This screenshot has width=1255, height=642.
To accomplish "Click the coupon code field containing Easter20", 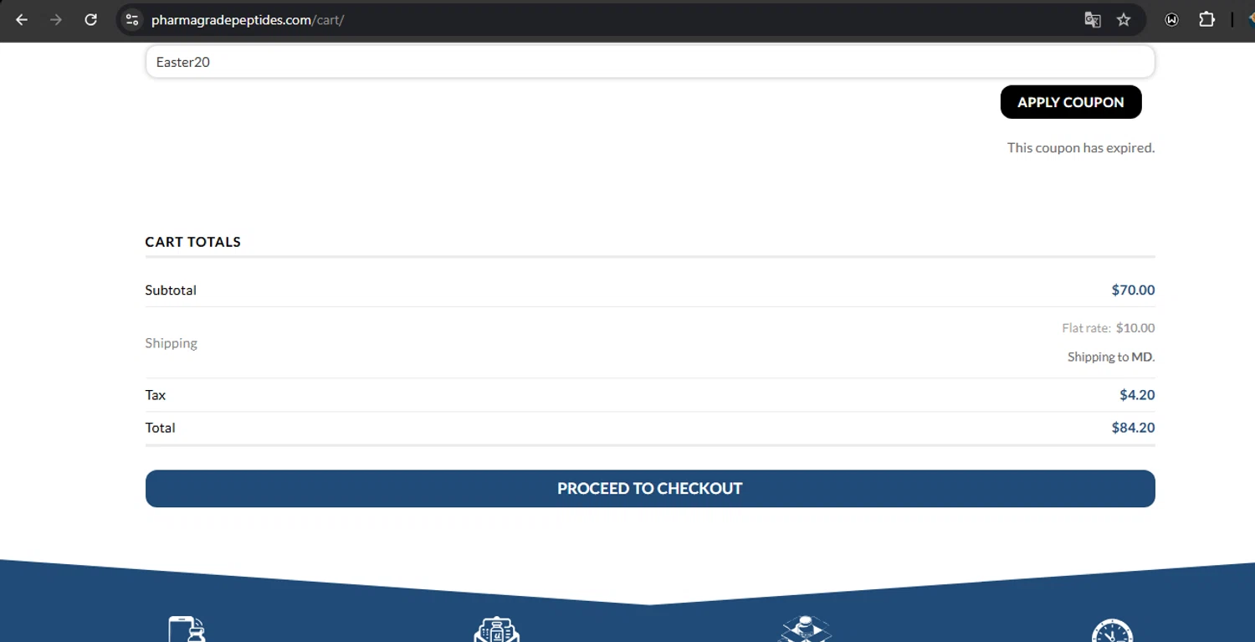I will tap(650, 62).
